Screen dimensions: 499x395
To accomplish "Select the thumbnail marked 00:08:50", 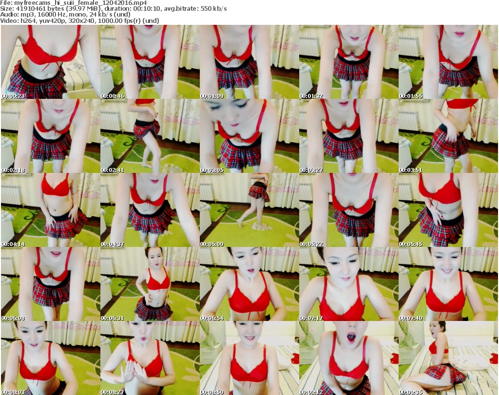I will [x=249, y=358].
